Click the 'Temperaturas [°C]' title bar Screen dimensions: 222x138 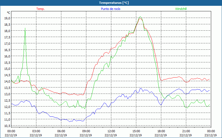click(111, 3)
